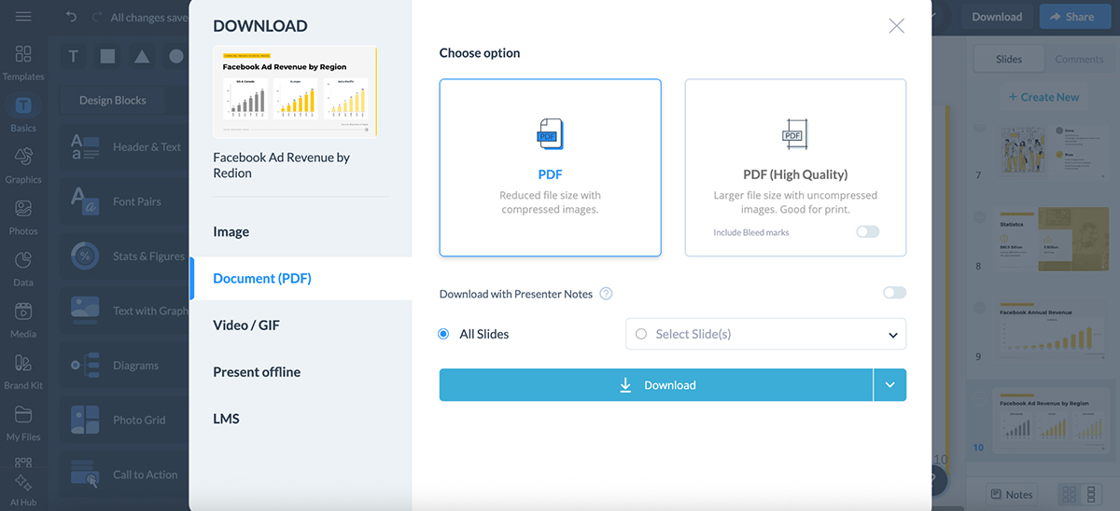Open the Download button arrow menu
This screenshot has width=1120, height=511.
(x=890, y=385)
